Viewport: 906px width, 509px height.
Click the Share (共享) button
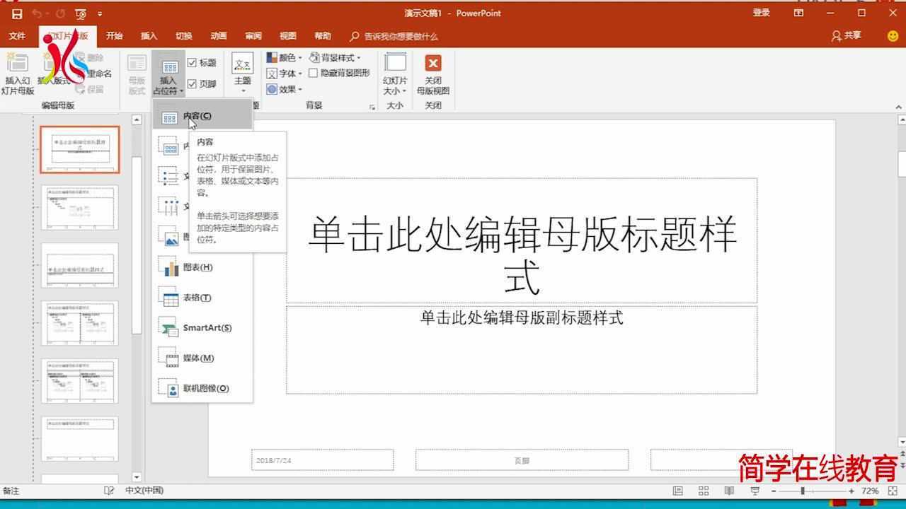tap(847, 36)
